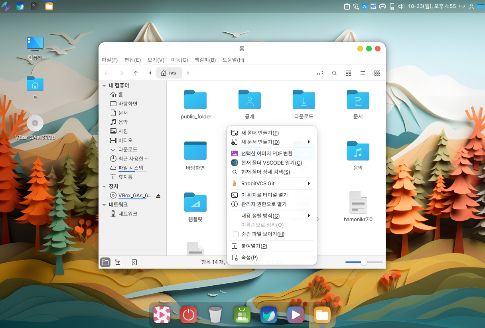485x328 pixels.
Task: Adjust the zoom slider in the status bar
Action: (x=364, y=262)
